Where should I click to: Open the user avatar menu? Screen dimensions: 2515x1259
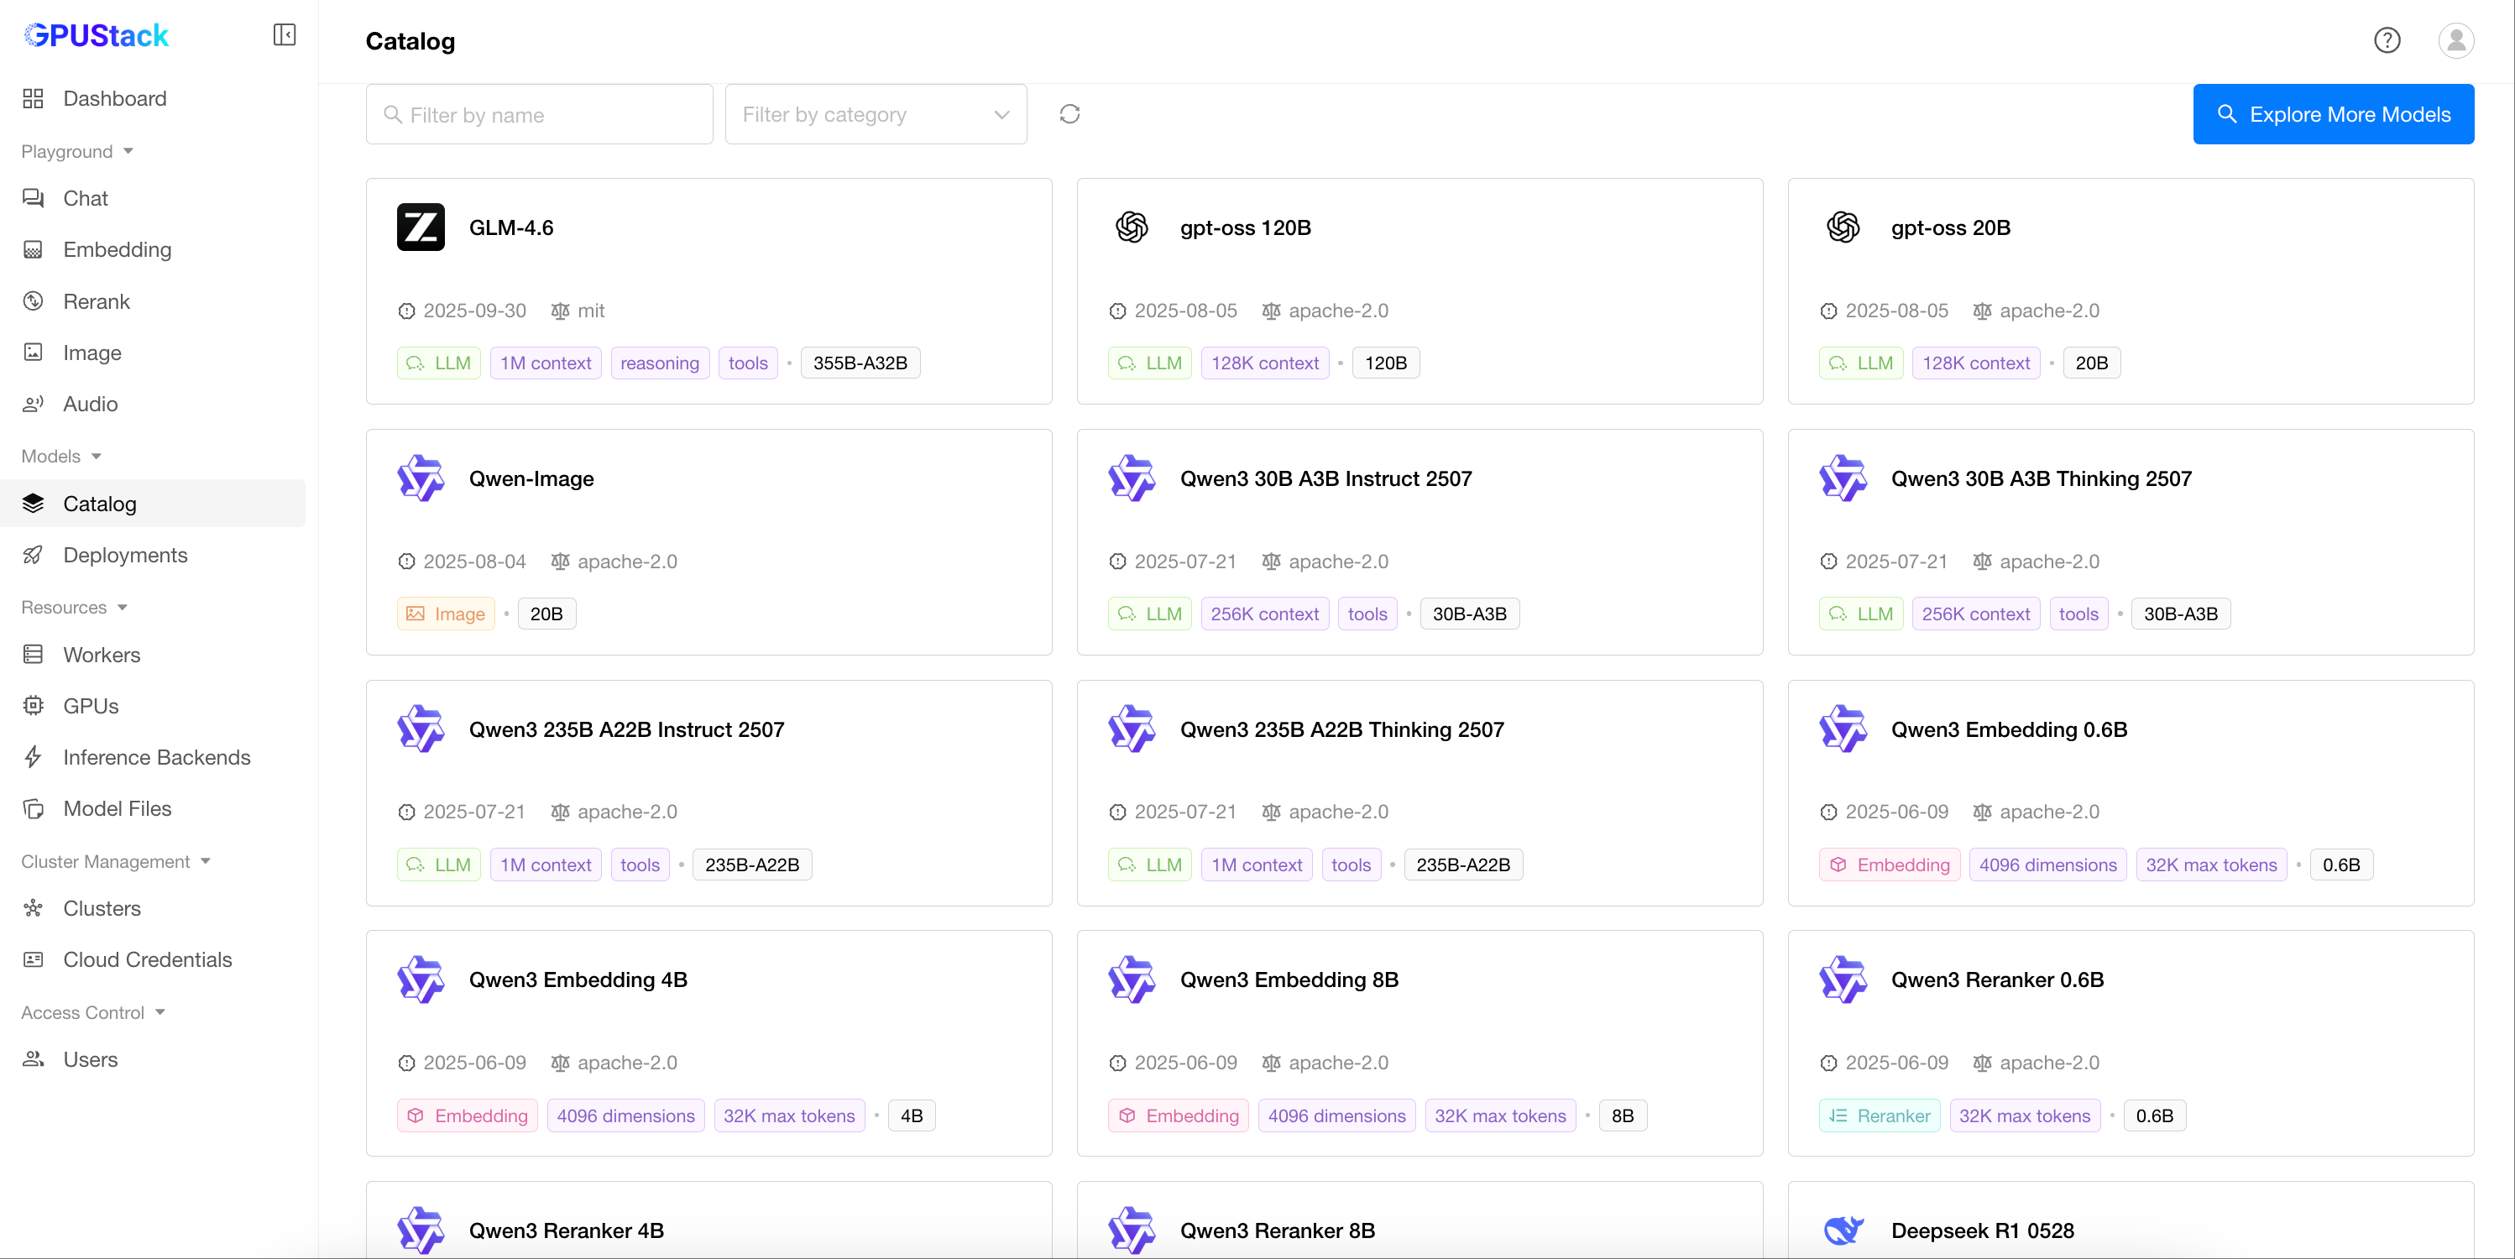2455,40
